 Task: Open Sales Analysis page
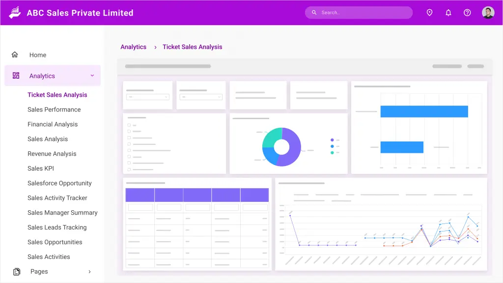48,139
